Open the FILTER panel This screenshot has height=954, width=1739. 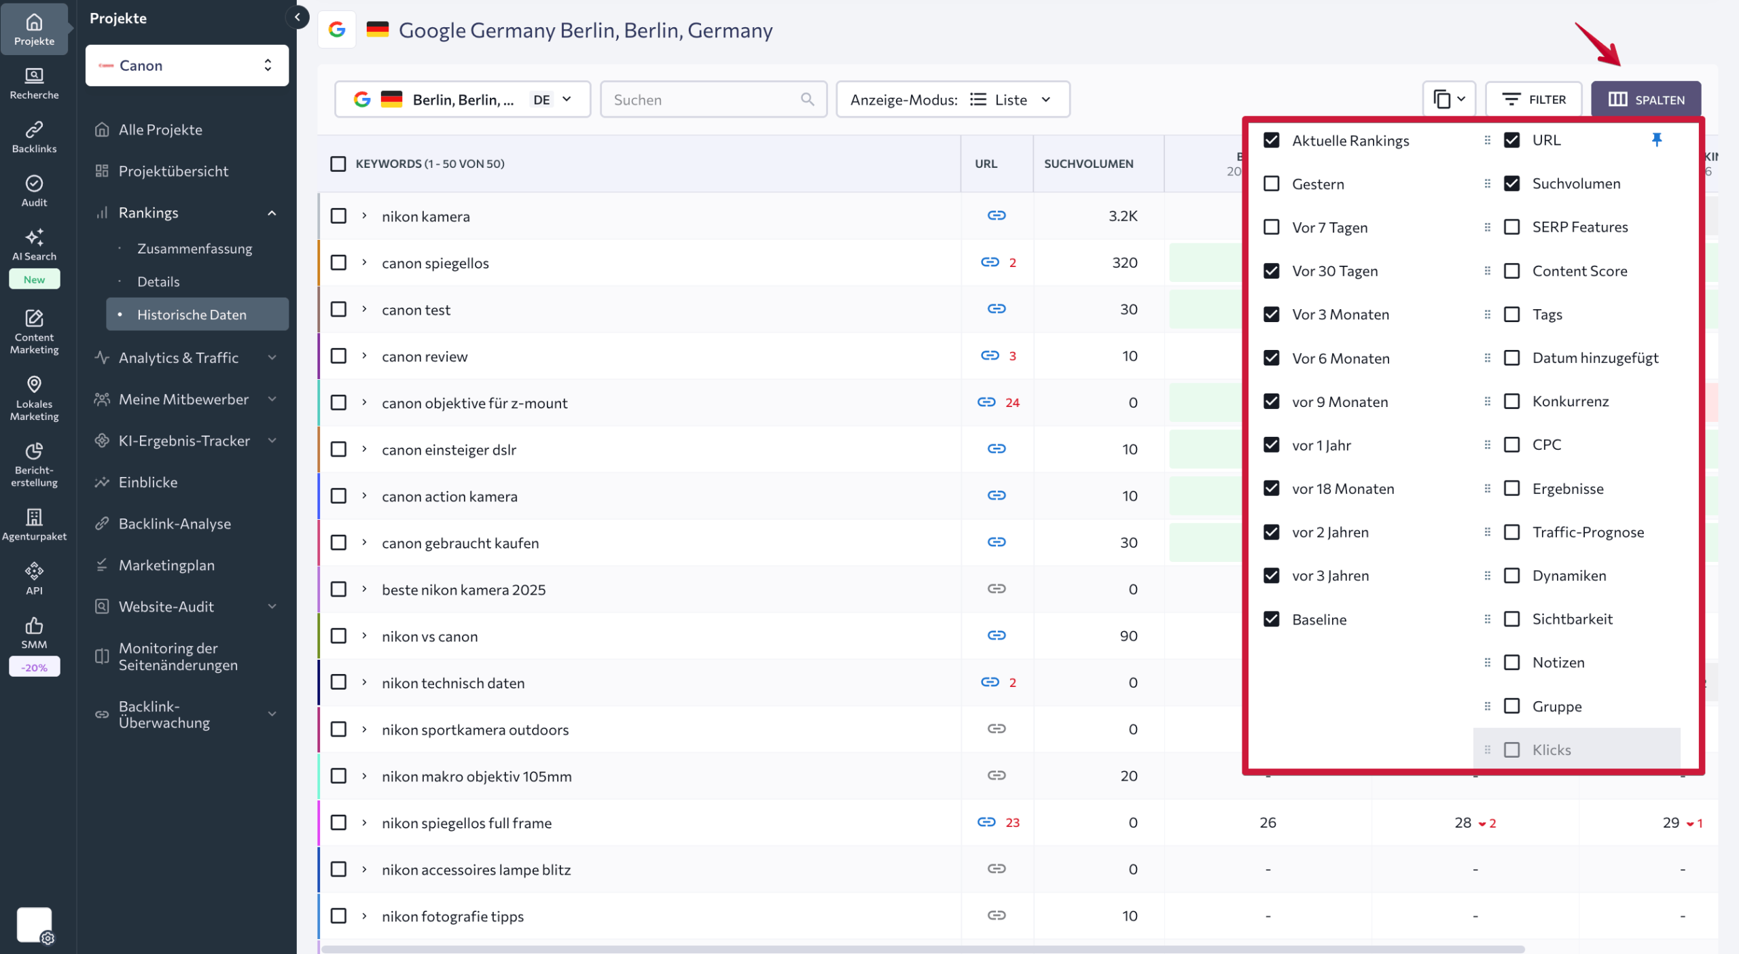click(x=1534, y=99)
